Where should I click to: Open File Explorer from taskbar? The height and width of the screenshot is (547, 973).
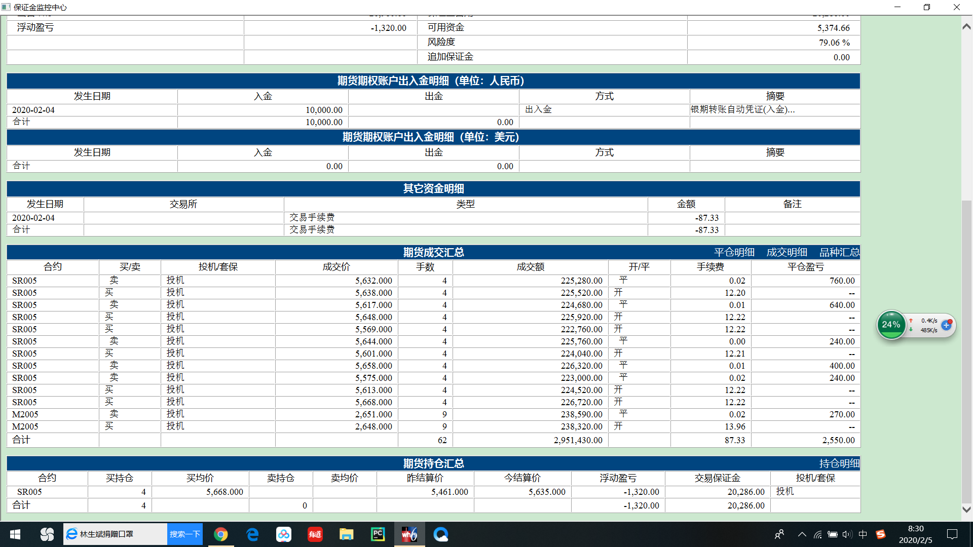346,534
